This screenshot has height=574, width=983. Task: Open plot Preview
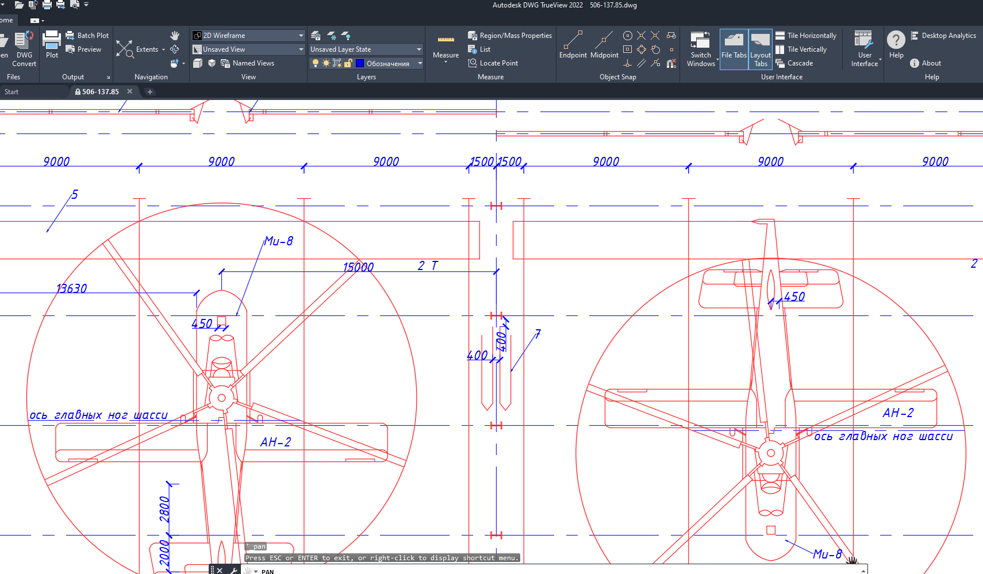(83, 49)
